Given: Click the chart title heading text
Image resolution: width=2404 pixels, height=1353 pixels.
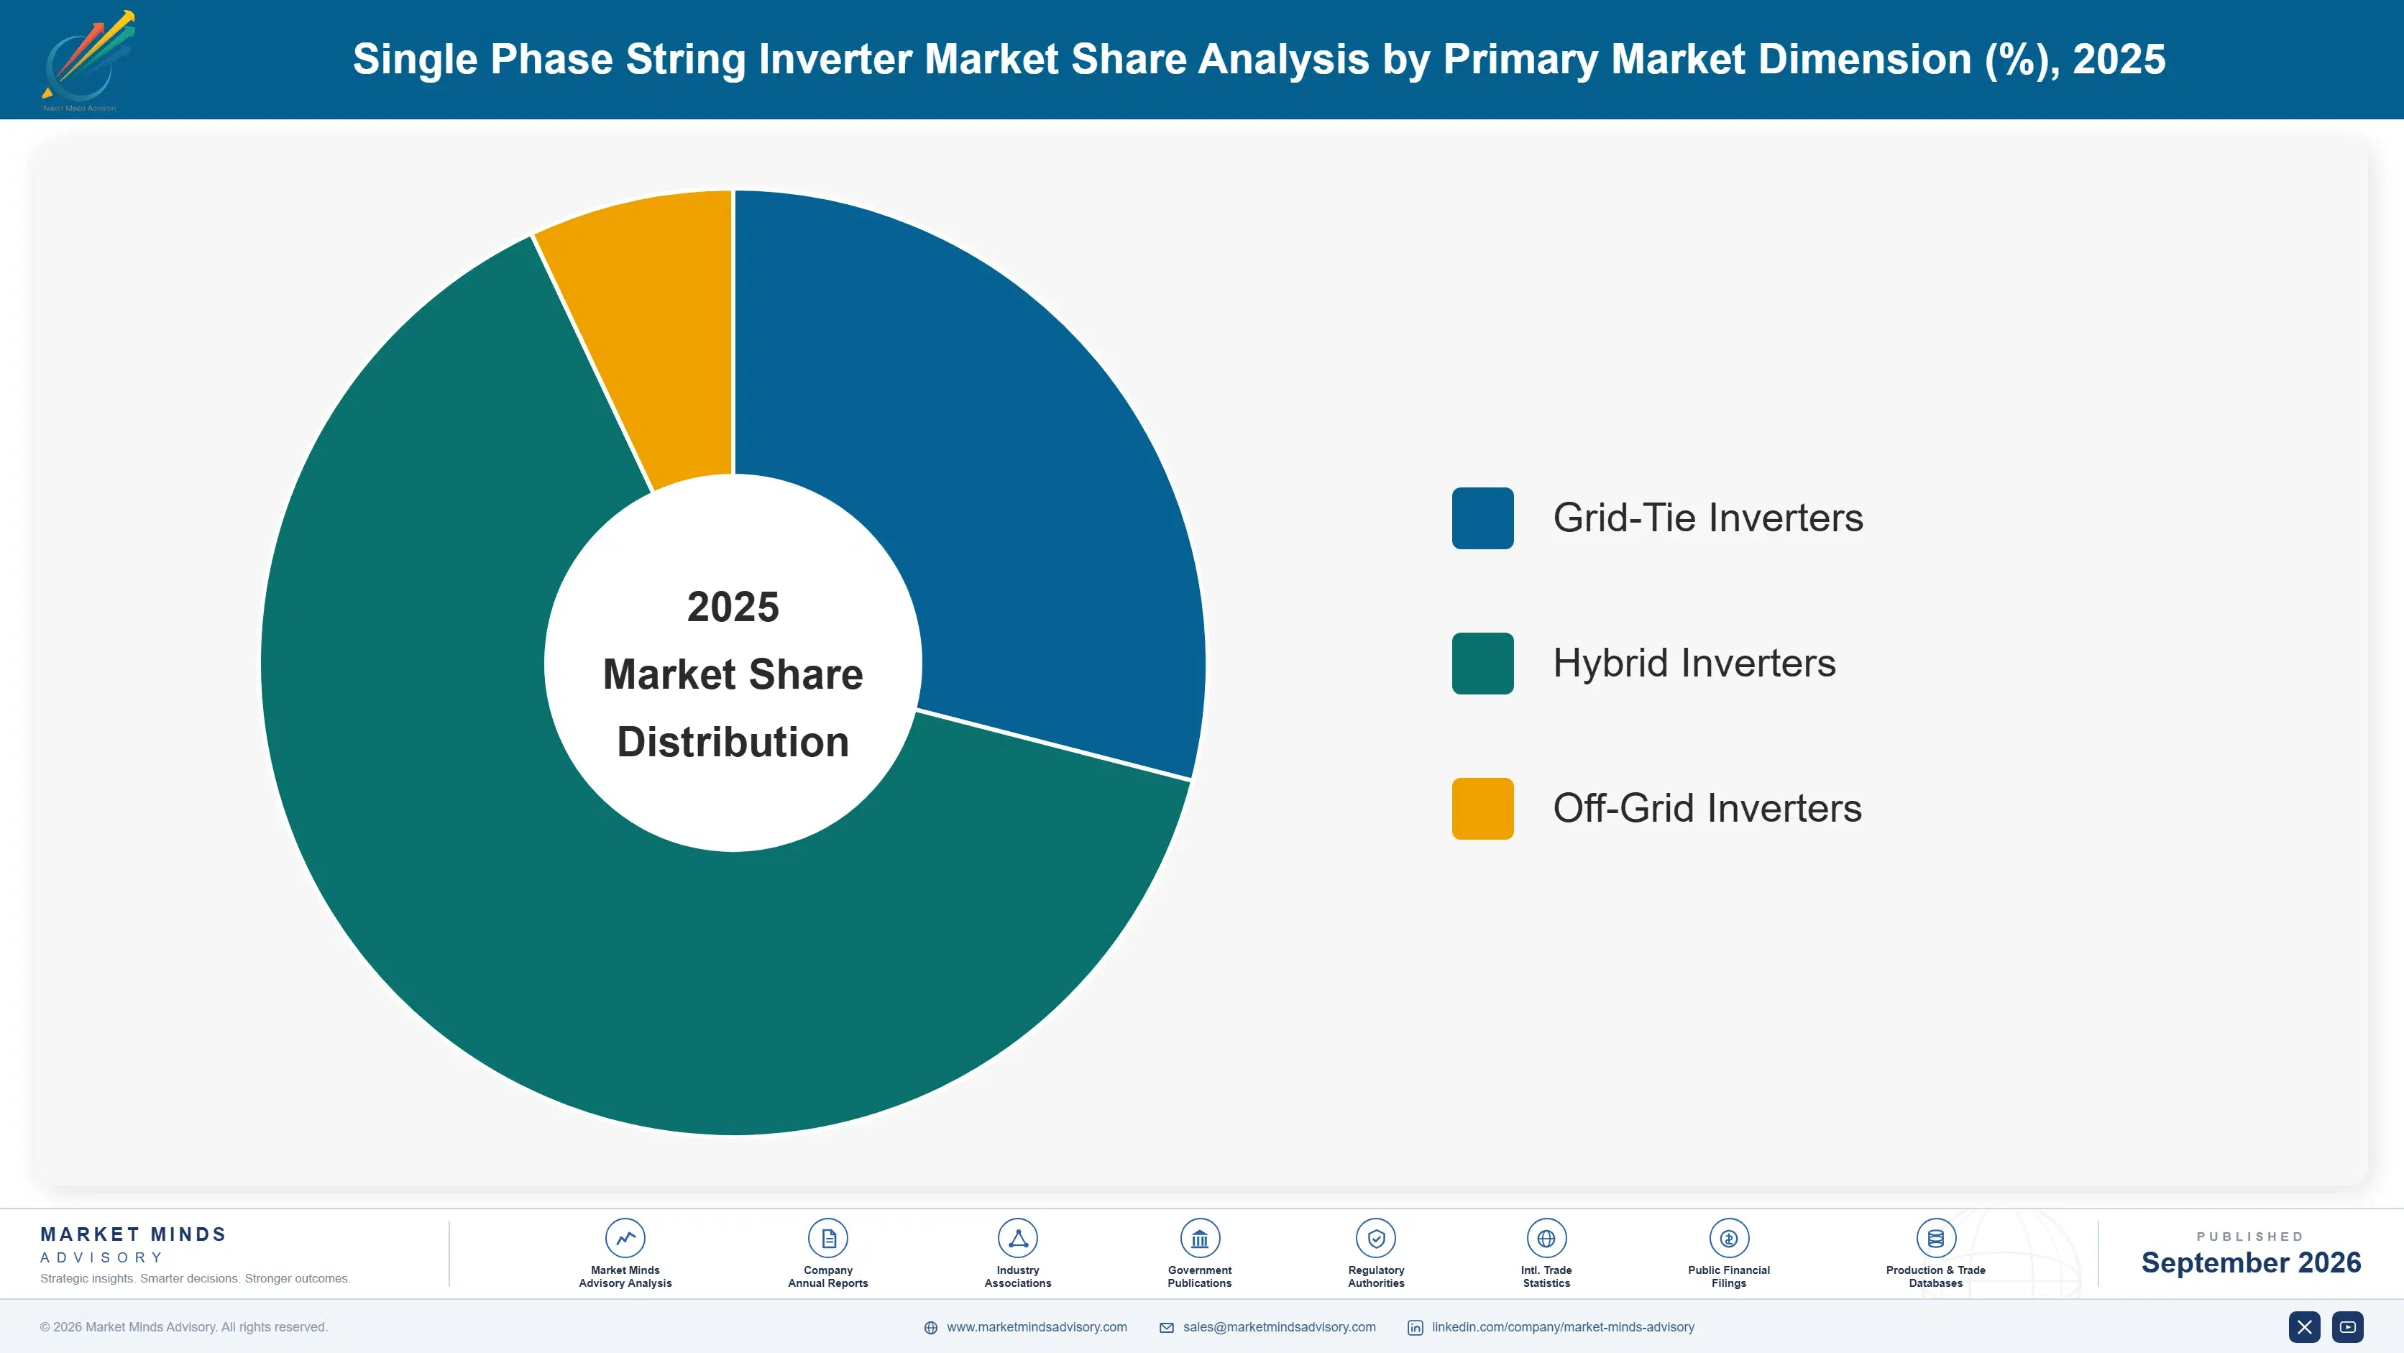Looking at the screenshot, I should [1258, 59].
